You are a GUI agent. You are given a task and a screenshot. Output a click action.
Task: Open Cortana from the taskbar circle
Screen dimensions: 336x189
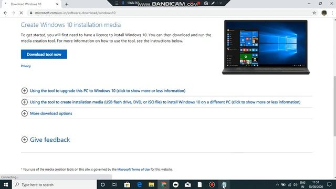[x=103, y=184]
